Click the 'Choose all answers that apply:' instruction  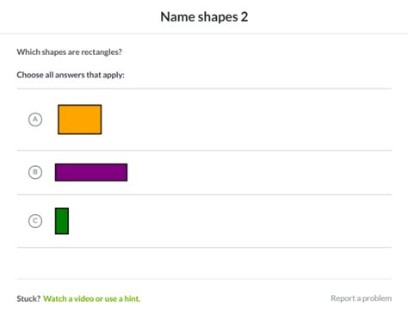click(71, 75)
